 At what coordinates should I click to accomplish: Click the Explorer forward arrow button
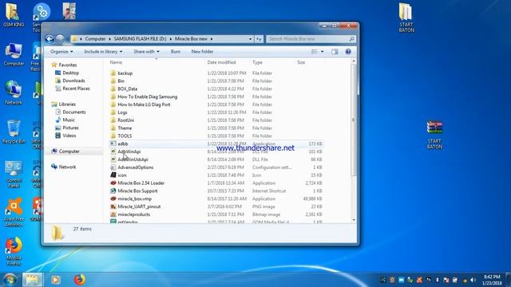click(60, 39)
